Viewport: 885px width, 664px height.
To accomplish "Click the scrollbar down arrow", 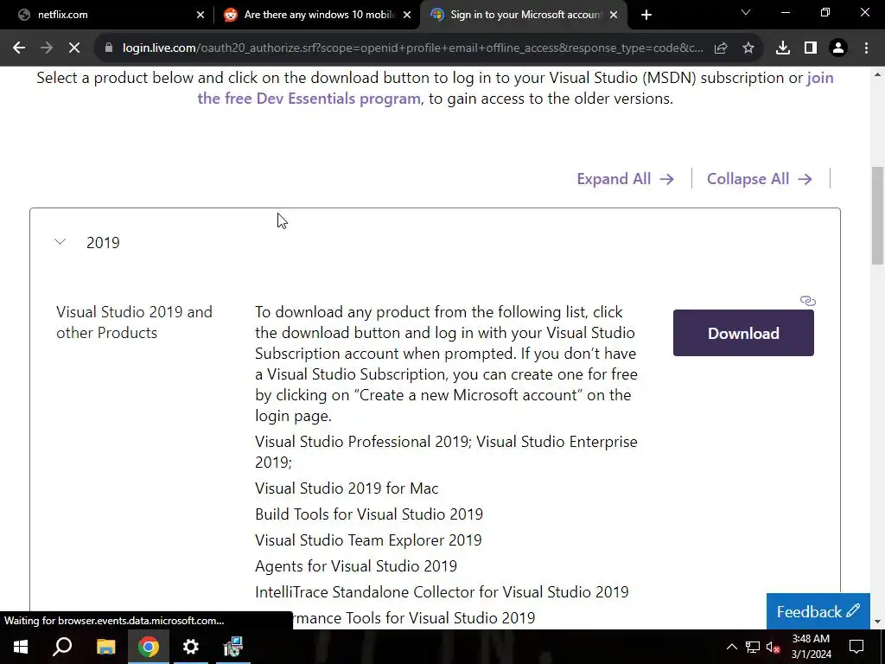I will click(878, 622).
